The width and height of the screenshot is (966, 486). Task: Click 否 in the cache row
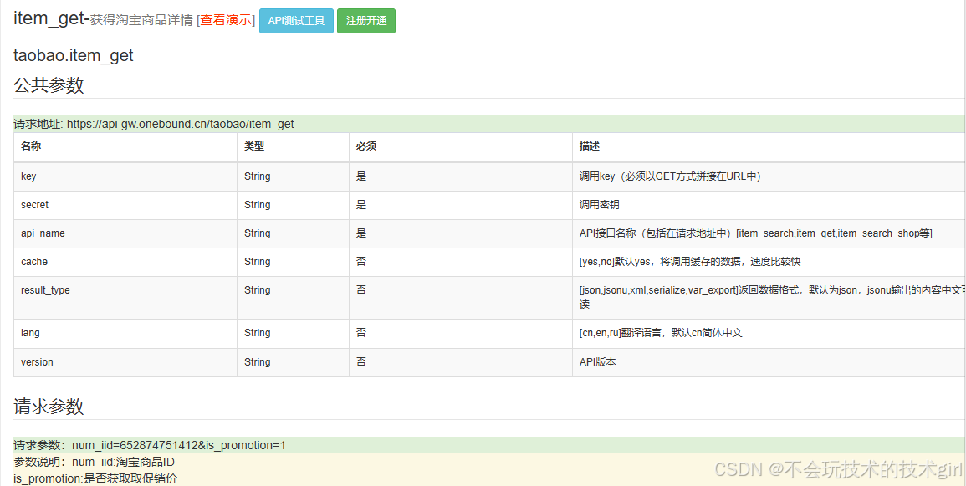point(361,262)
